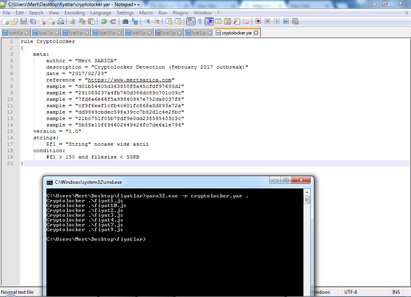Open the Run menu

tap(163, 13)
